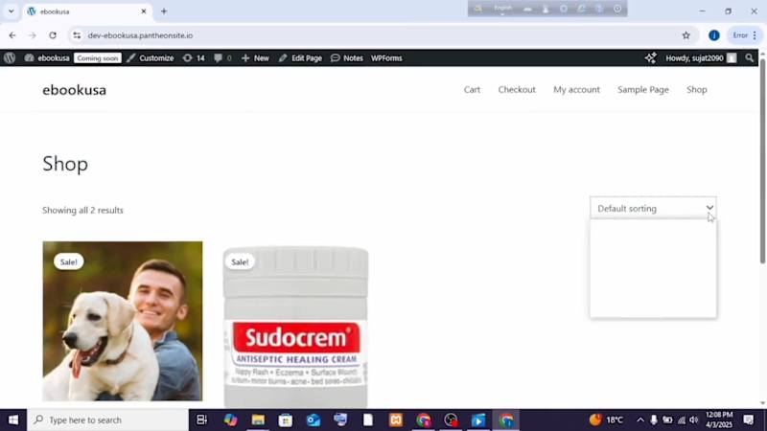Open the XAMPP icon on the taskbar
This screenshot has height=431, width=767.
point(396,420)
